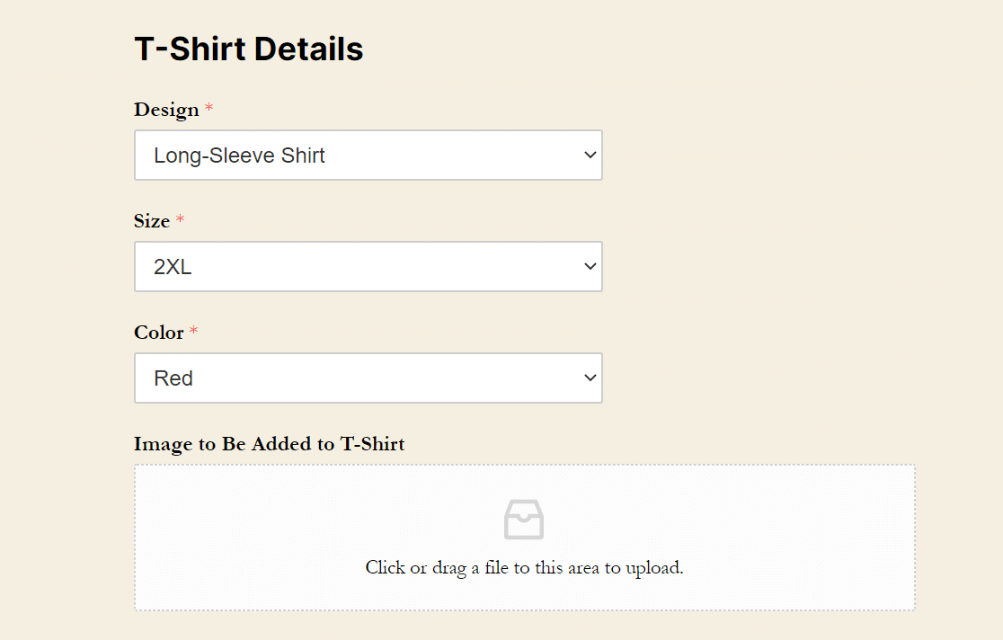Screen dimensions: 1003x640
Task: Open the Size dropdown showing 2XL
Action: 368,266
